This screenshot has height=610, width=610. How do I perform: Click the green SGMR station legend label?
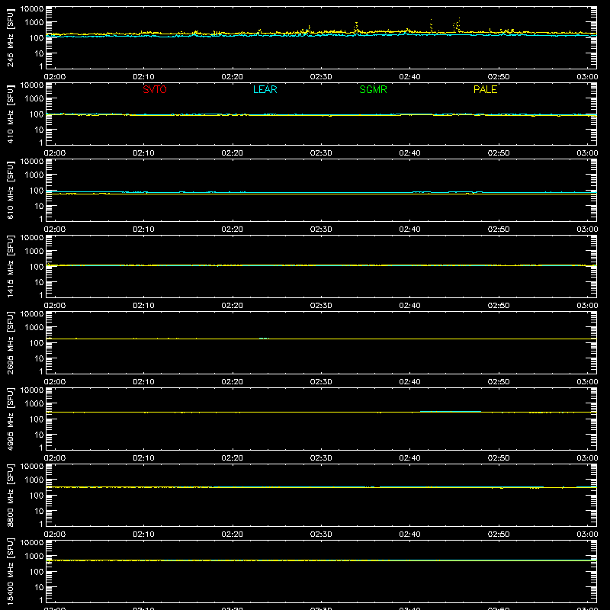[373, 89]
